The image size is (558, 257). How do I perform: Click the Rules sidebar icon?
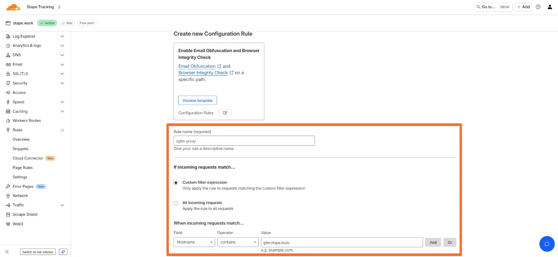tap(8, 130)
